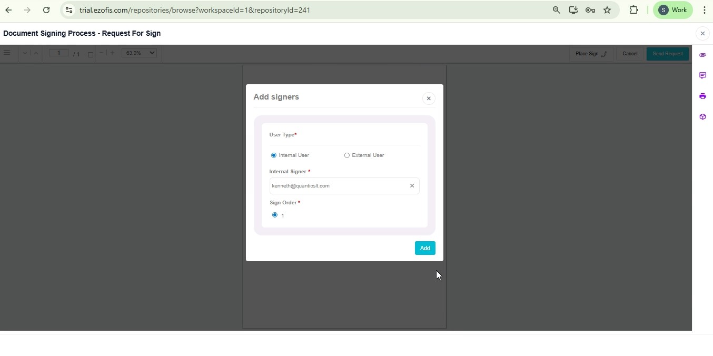
Task: Close the Add signers dialog
Action: coord(429,98)
